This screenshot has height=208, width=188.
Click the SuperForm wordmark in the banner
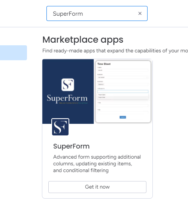pos(67,98)
